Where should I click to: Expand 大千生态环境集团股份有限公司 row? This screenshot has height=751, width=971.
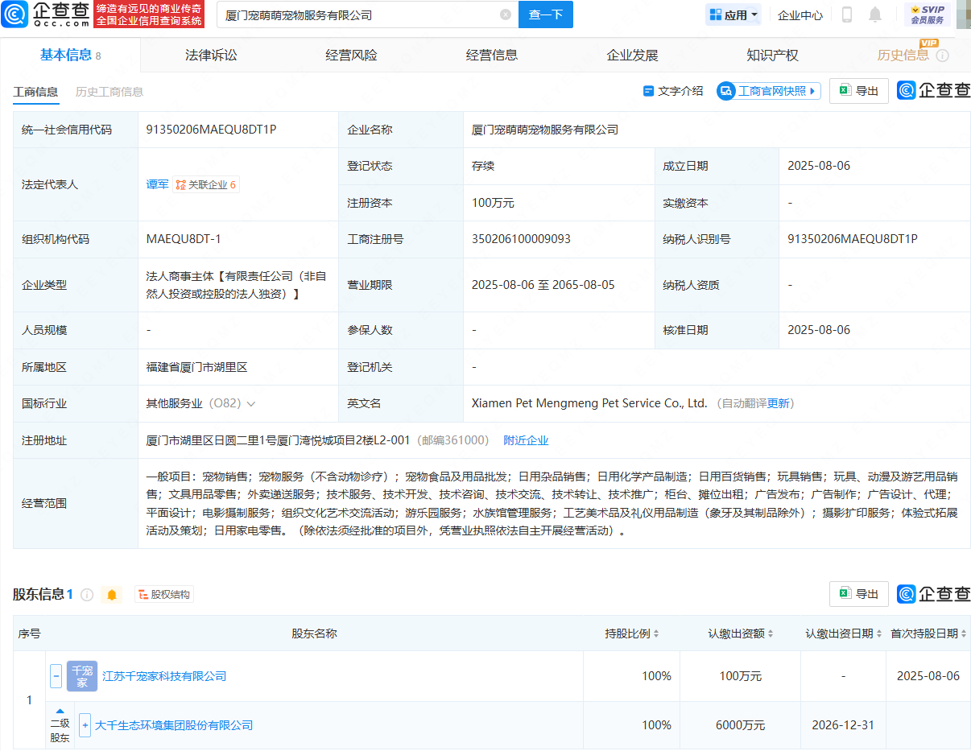(x=85, y=725)
